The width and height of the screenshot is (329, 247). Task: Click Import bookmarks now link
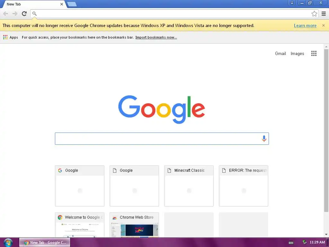[156, 37]
